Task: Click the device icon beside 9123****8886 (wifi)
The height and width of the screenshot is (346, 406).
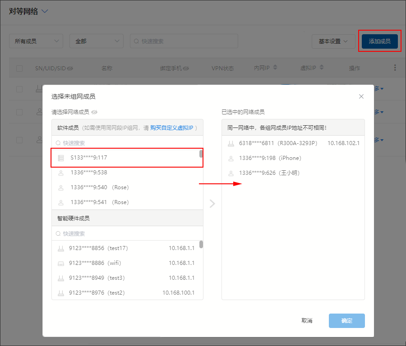Action: (61, 264)
